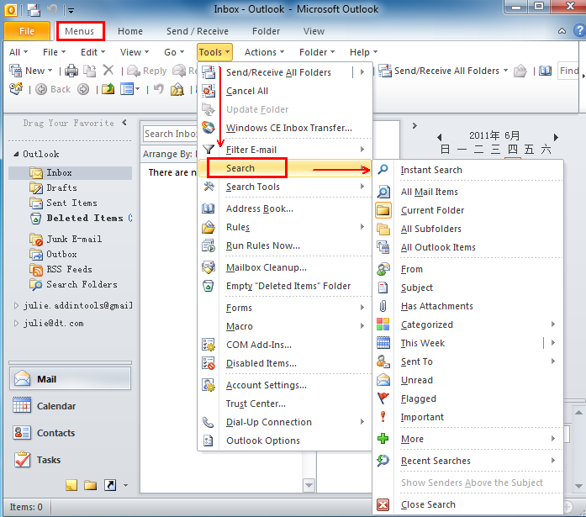Click the Help question mark icon

[579, 30]
